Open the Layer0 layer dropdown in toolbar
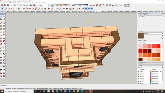 pos(49,5)
